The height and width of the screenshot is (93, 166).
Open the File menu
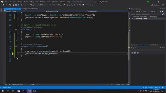[6, 2]
